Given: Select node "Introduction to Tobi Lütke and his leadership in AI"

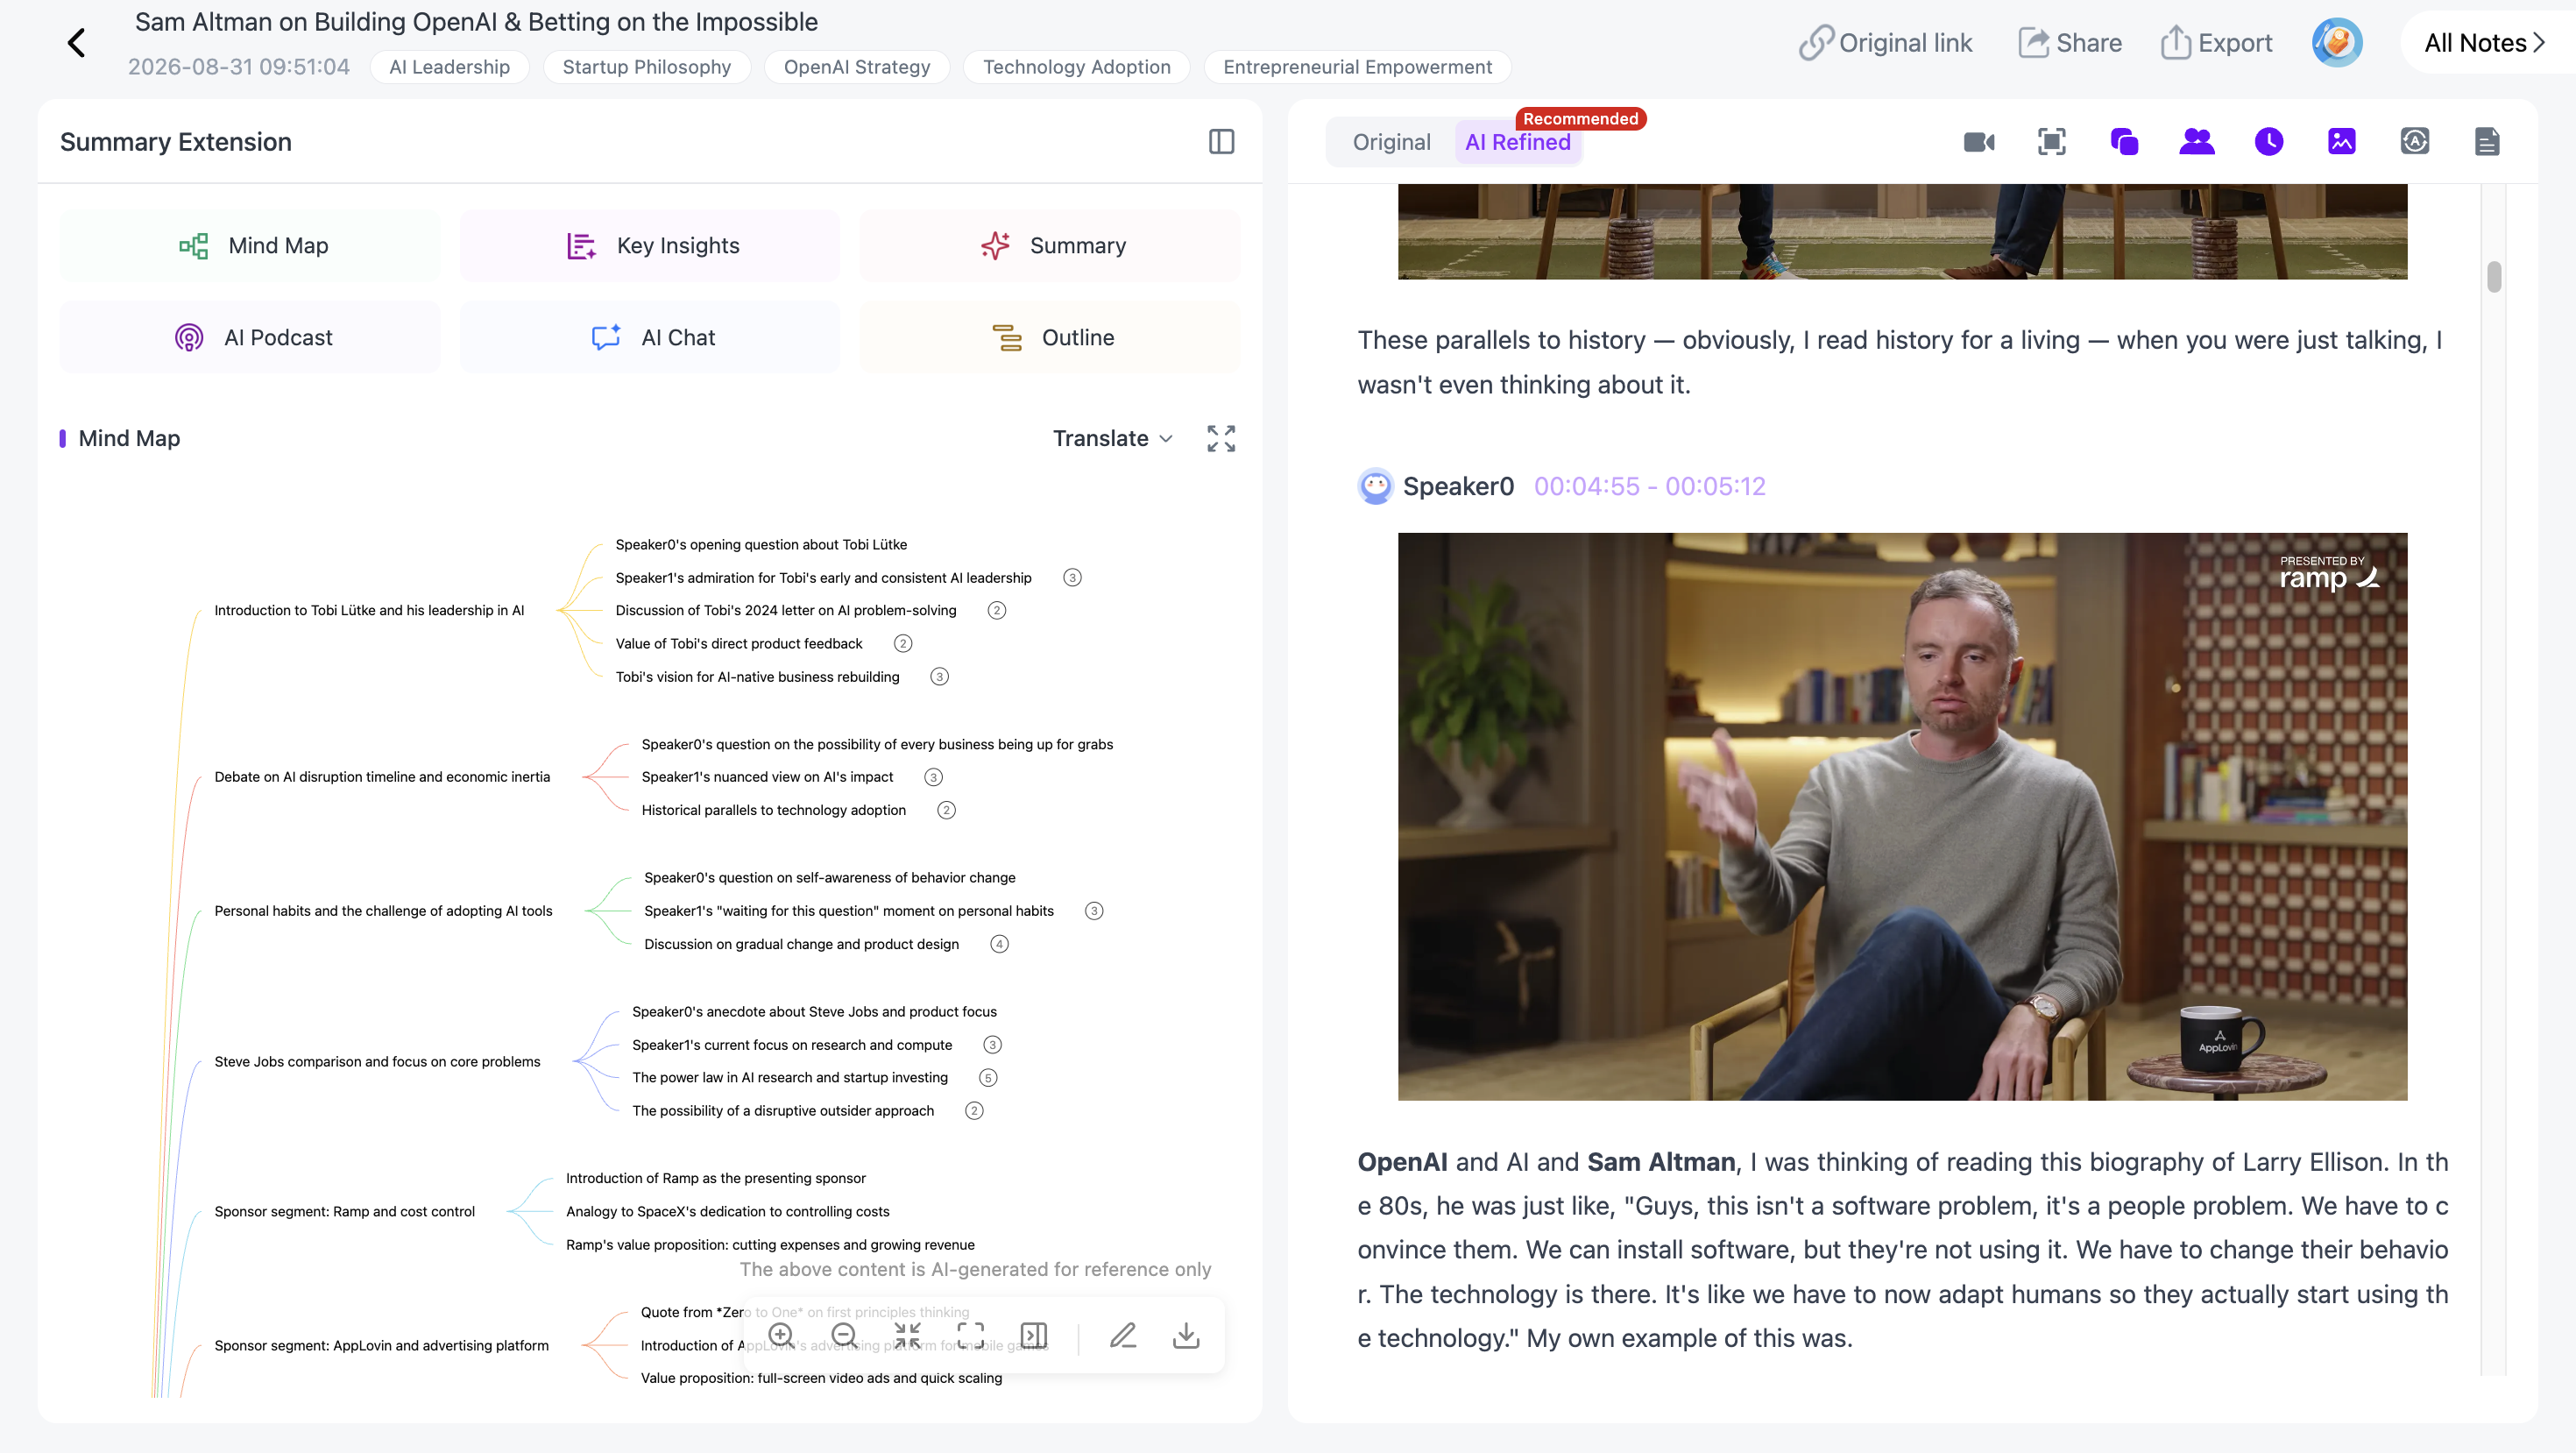Looking at the screenshot, I should pos(369,610).
